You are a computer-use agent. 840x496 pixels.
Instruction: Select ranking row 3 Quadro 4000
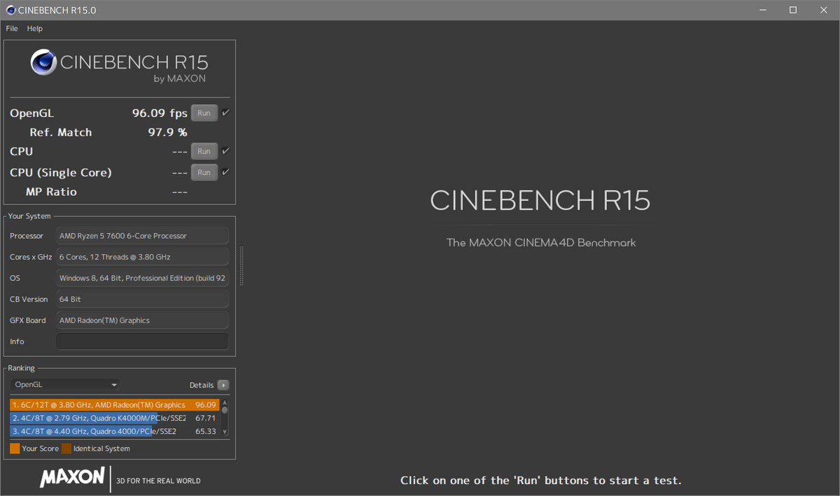click(x=115, y=431)
